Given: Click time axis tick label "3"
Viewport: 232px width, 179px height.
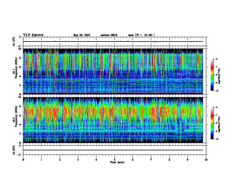Looking at the screenshot, I should point(78,160).
